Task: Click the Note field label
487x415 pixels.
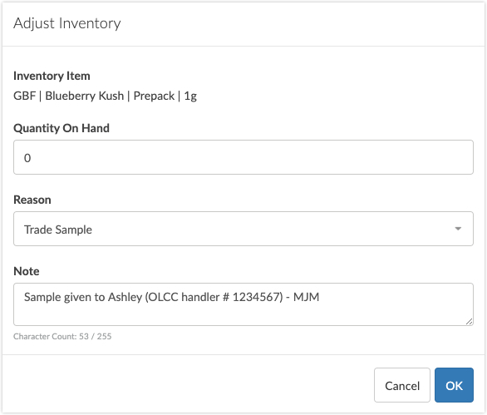Action: pos(27,271)
